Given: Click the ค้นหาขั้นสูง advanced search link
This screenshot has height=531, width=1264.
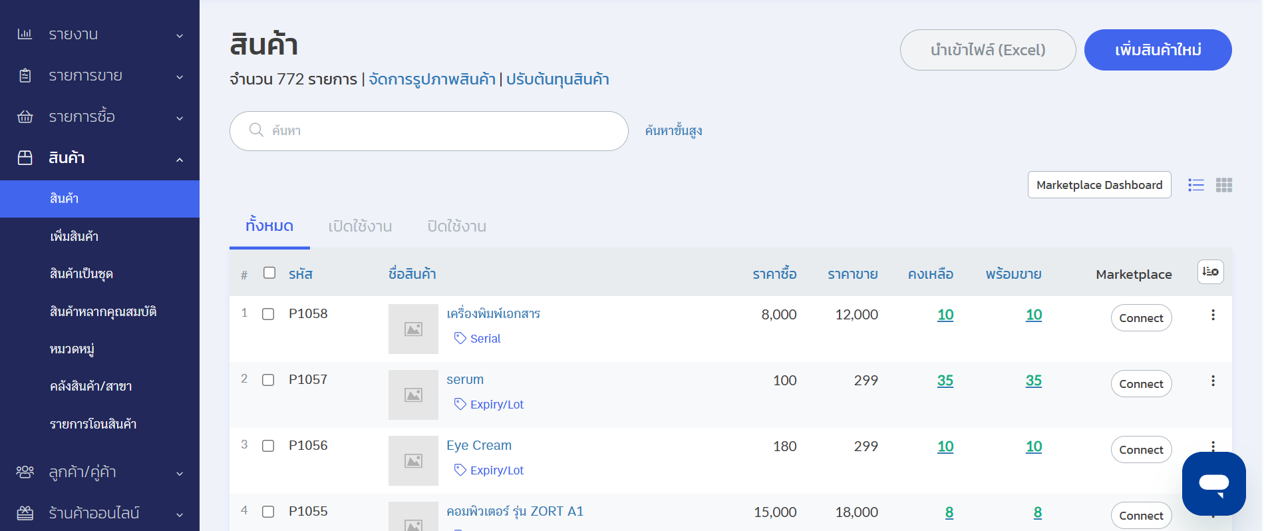Looking at the screenshot, I should [x=673, y=131].
